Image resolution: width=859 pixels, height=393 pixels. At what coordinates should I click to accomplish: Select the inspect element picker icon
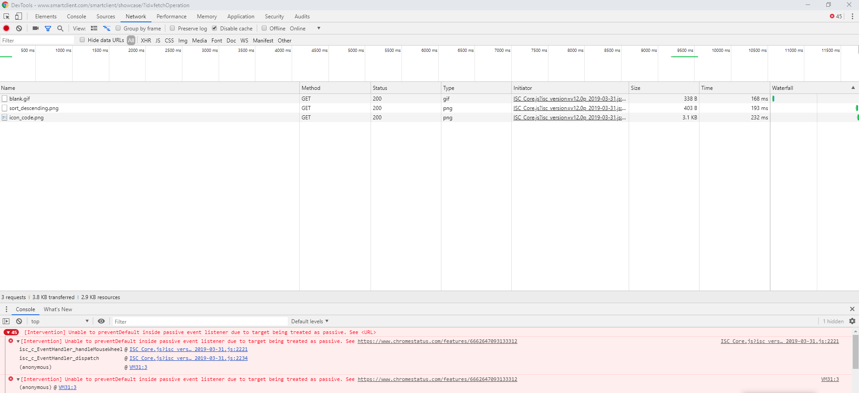pos(7,17)
